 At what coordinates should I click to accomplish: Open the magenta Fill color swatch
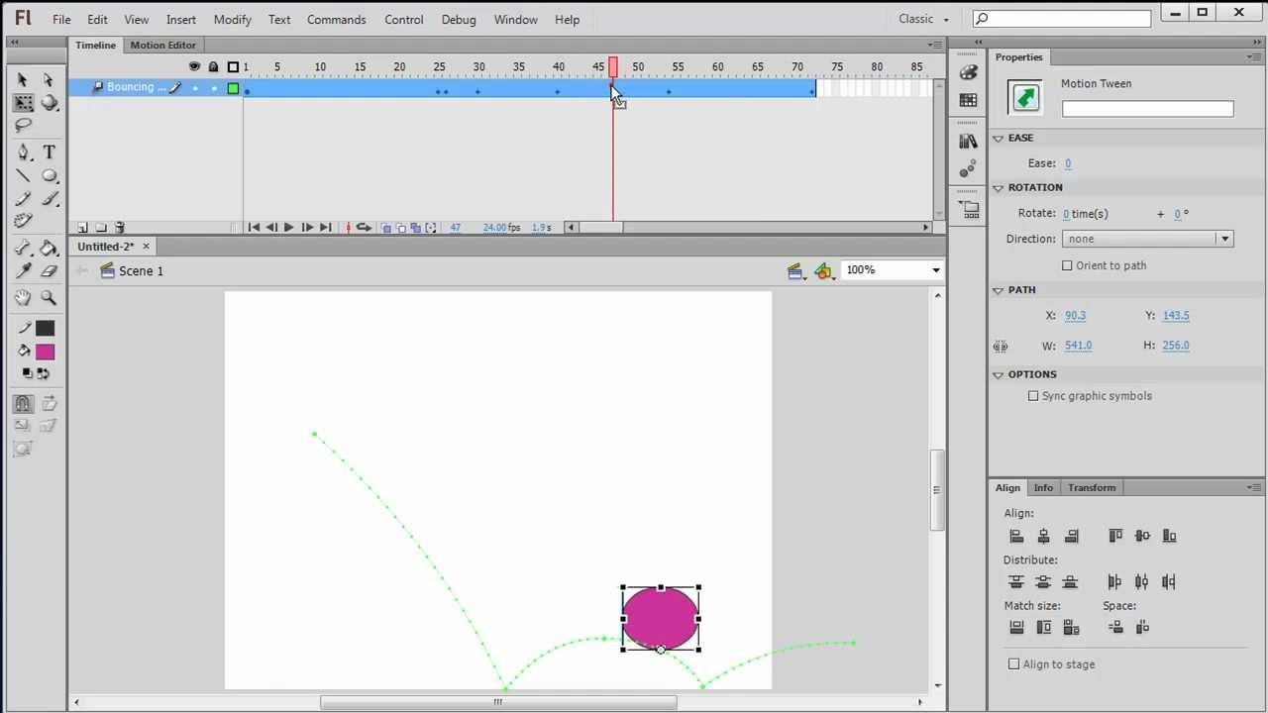click(45, 352)
